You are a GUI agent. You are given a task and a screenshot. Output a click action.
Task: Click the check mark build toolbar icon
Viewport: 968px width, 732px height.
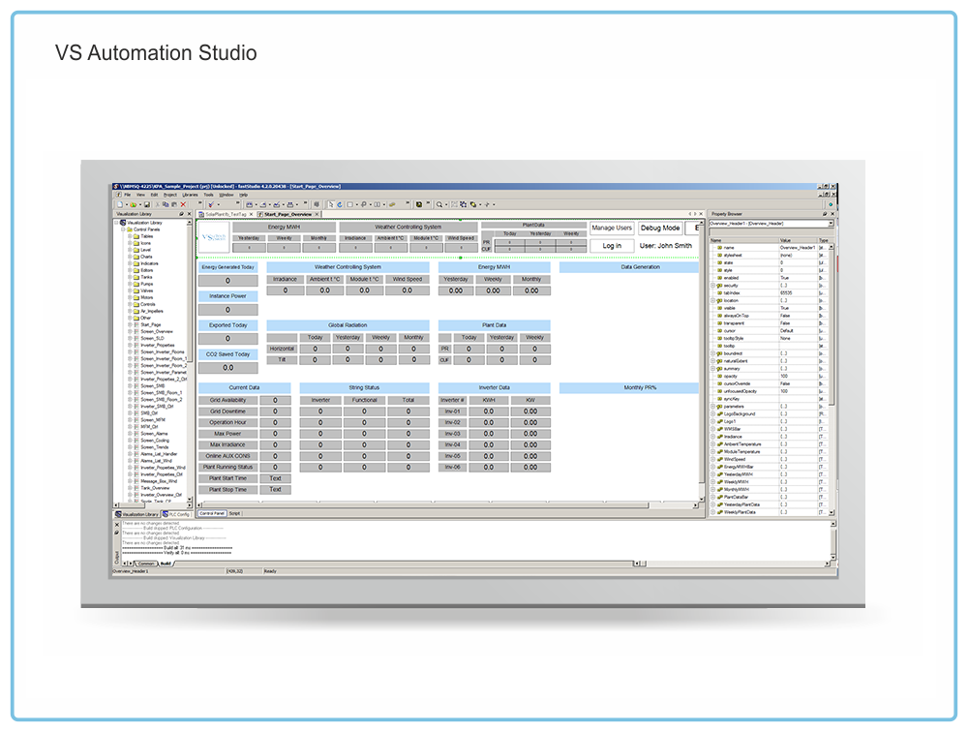pos(211,204)
